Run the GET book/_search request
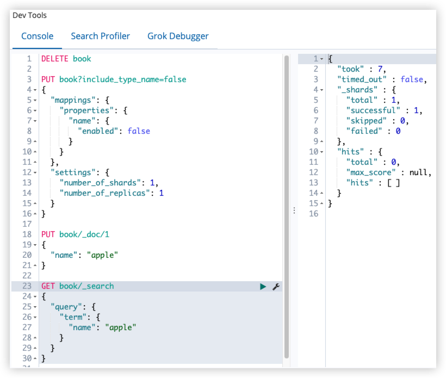The height and width of the screenshot is (378, 446). coord(263,287)
